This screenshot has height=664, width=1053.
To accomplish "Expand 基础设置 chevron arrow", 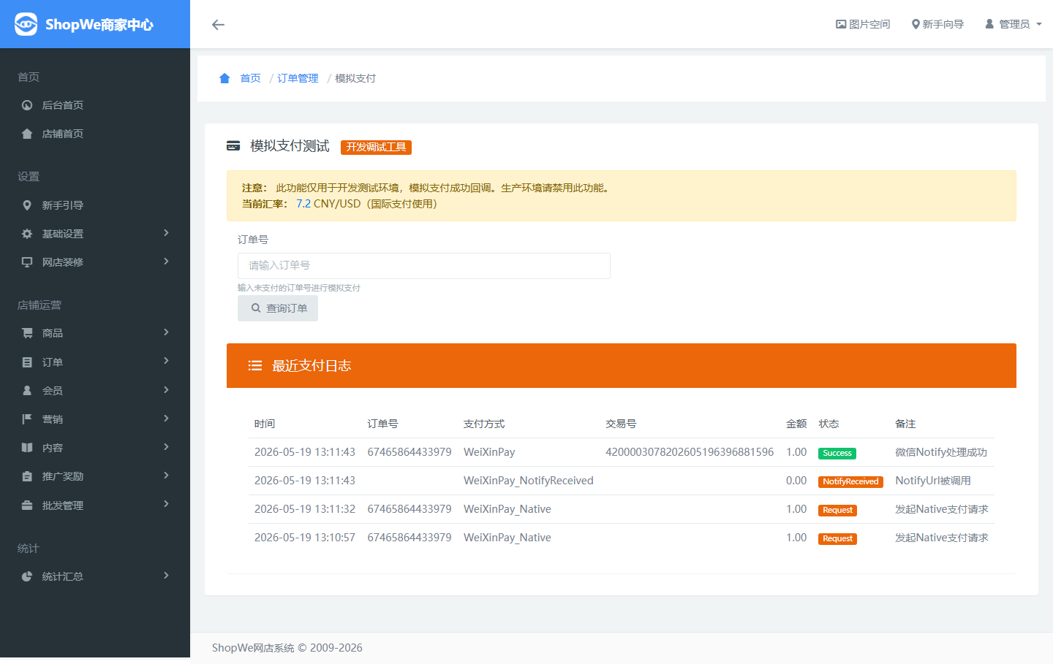I will [x=166, y=233].
